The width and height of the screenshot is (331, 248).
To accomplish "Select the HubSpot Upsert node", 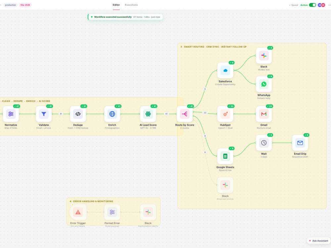I will pyautogui.click(x=225, y=114).
